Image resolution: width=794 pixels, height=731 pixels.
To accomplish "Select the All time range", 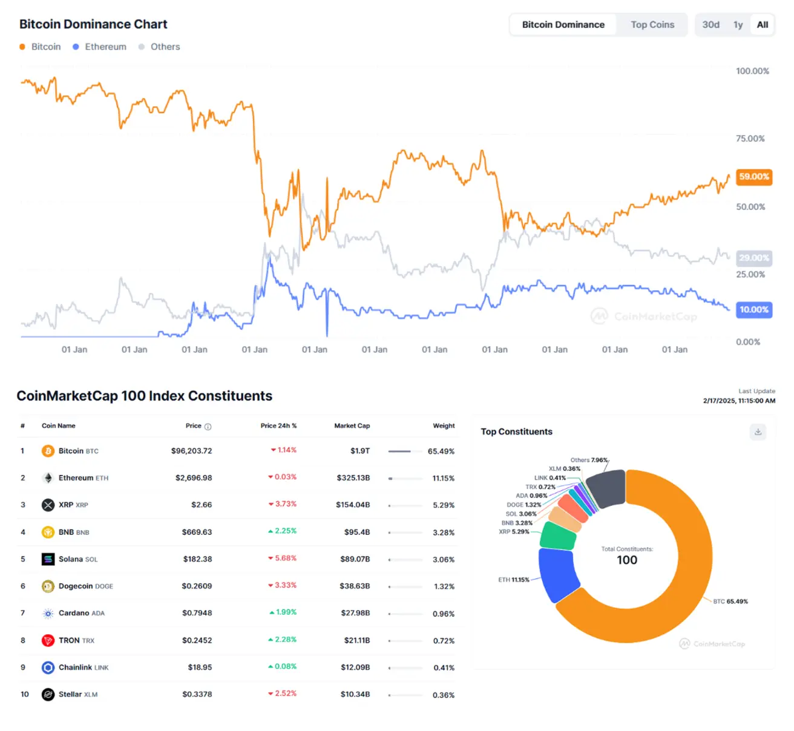I will coord(763,25).
